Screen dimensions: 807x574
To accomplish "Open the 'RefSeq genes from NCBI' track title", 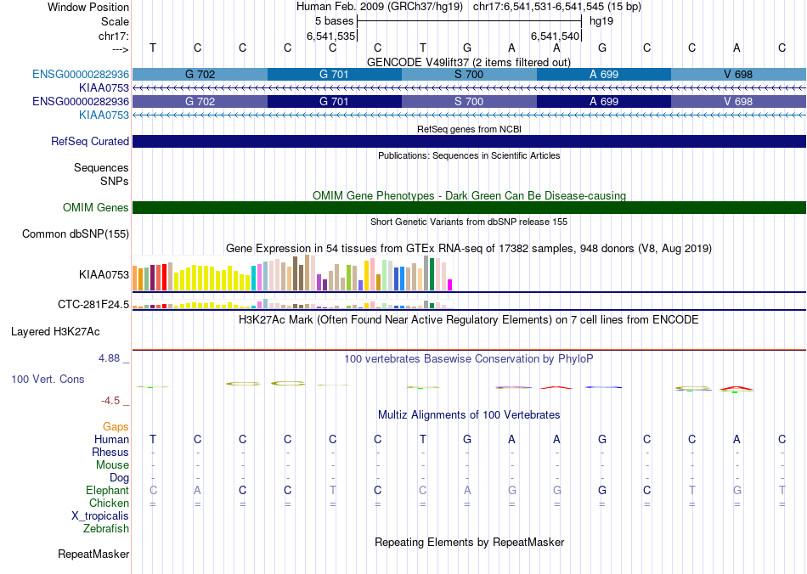I will click(469, 129).
